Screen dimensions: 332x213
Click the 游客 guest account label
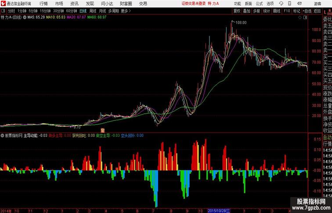tap(318, 3)
